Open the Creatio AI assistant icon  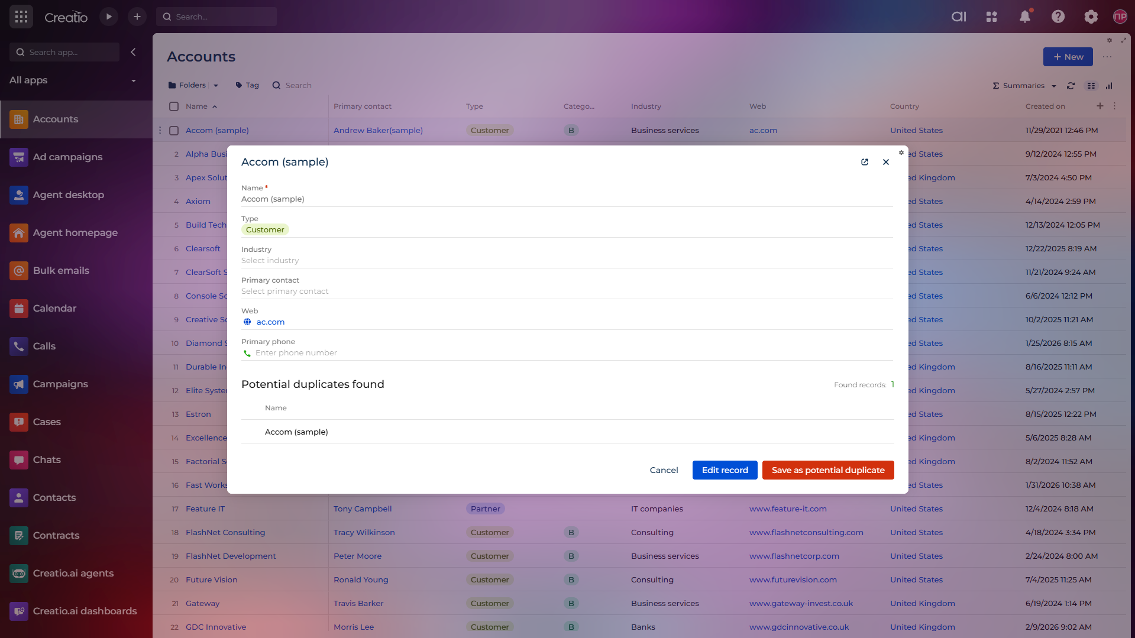(959, 17)
